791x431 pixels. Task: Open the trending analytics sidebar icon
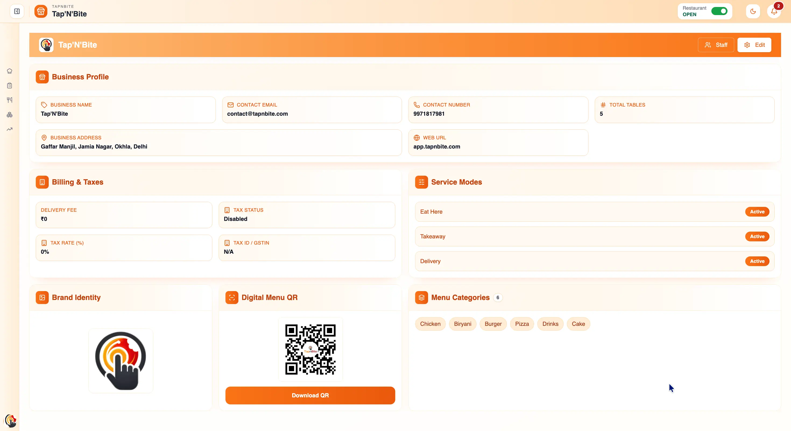coord(9,129)
